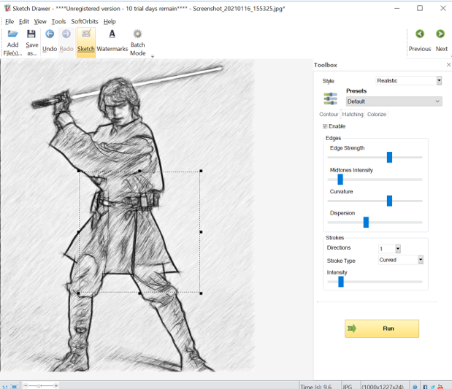
Task: Click the zoom slider in status bar
Action: 41,385
